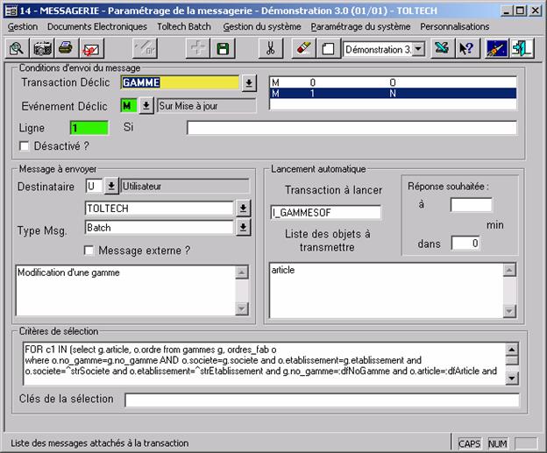
Task: Click the camera icon in toolbar
Action: click(42, 49)
